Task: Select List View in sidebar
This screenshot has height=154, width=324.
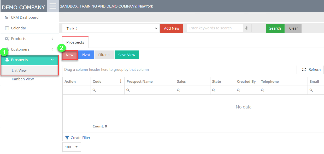Action: coord(19,70)
